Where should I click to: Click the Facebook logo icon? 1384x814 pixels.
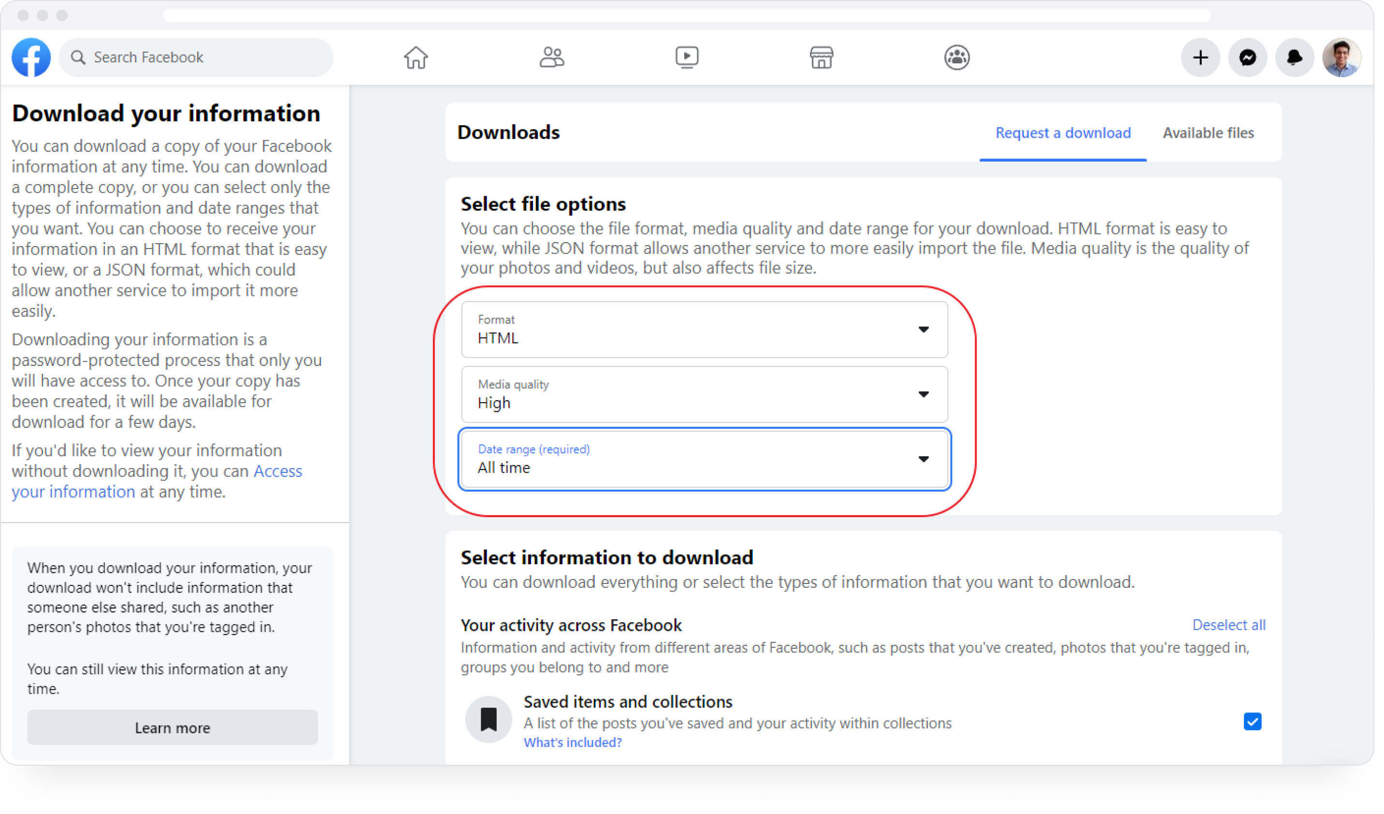[31, 58]
